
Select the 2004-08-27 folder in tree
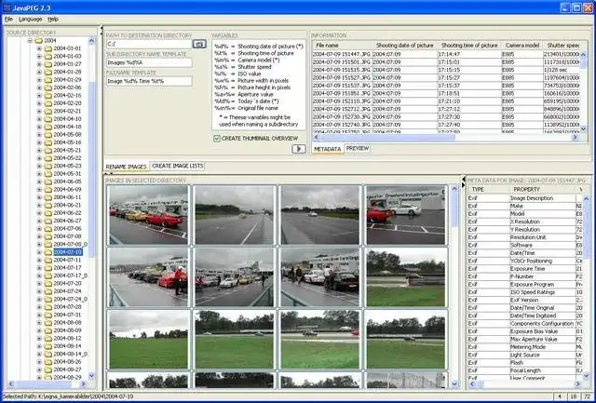[x=67, y=369]
